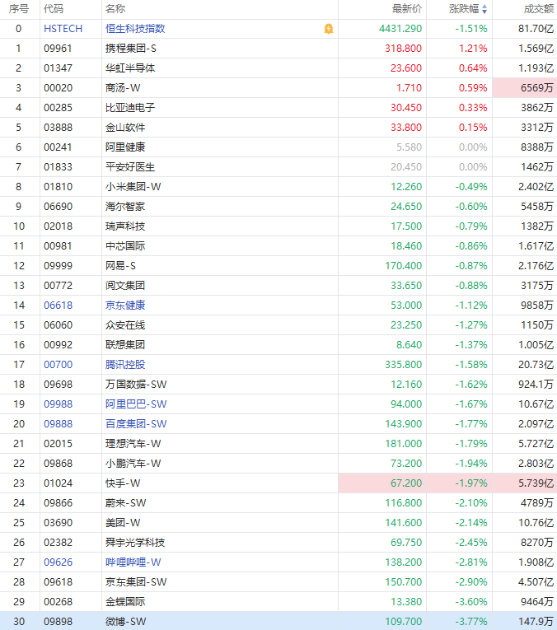The height and width of the screenshot is (630, 557).
Task: Click index price 4431.290
Action: (x=400, y=29)
